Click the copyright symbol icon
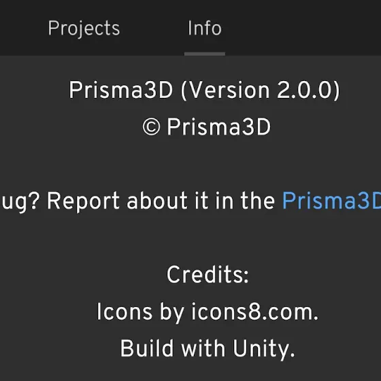Image resolution: width=381 pixels, height=381 pixels. [x=151, y=127]
